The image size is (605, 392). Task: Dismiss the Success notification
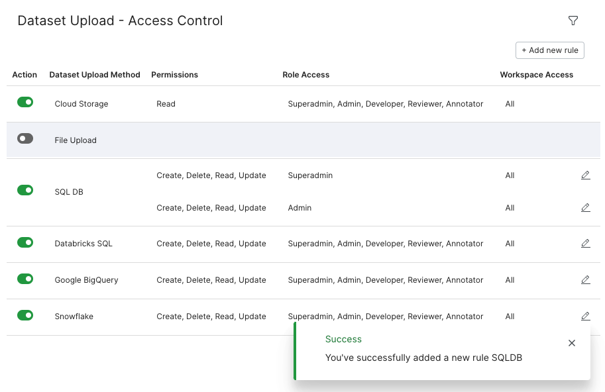pyautogui.click(x=572, y=343)
